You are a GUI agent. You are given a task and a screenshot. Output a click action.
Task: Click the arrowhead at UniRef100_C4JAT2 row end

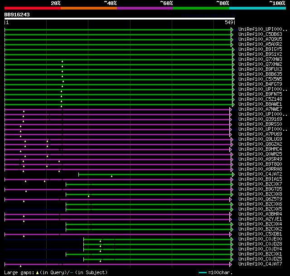(x=232, y=174)
